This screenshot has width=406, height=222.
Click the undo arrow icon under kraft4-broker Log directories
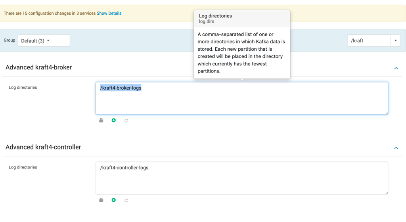pyautogui.click(x=126, y=121)
